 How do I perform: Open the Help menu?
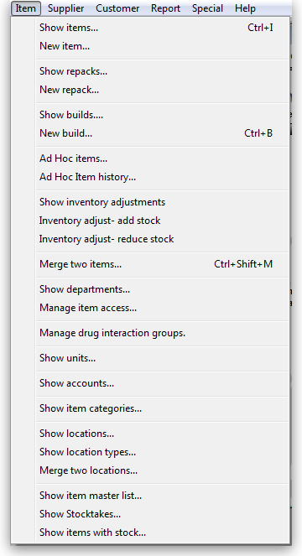[x=245, y=8]
